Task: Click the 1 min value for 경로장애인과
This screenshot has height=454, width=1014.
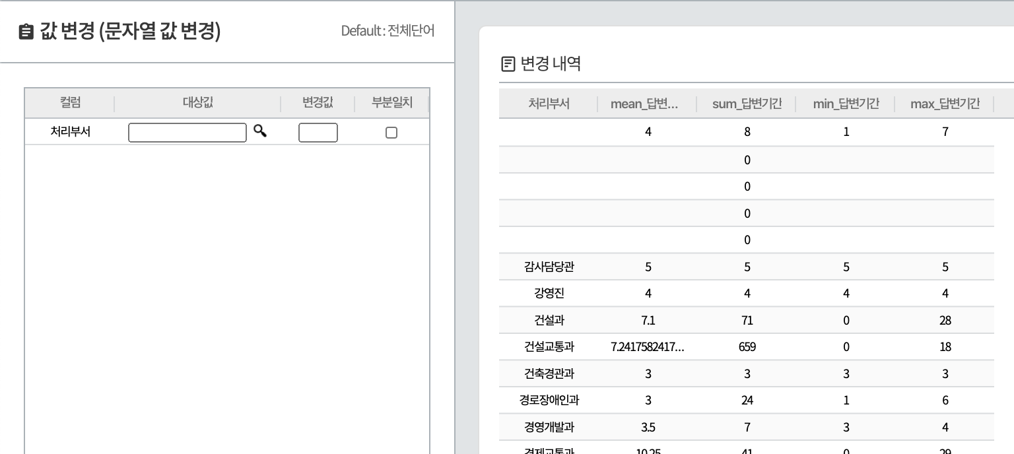Action: 846,401
